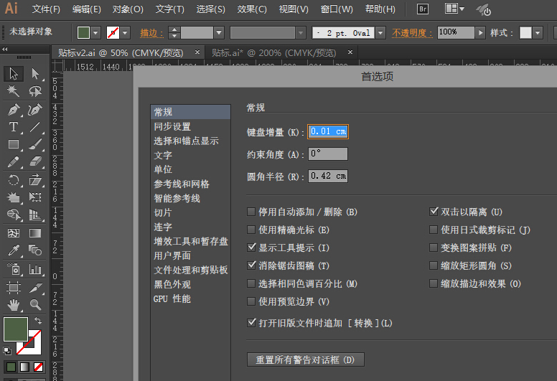This screenshot has width=557, height=381.
Task: Enable 缩放矩形圆角 checkbox
Action: [x=434, y=265]
